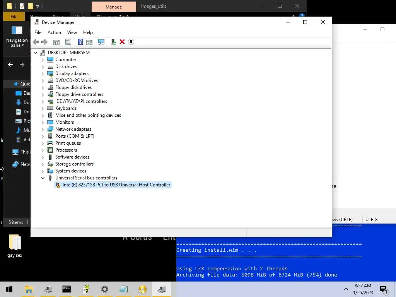Click the Scan for hardware changes icon

(x=101, y=42)
